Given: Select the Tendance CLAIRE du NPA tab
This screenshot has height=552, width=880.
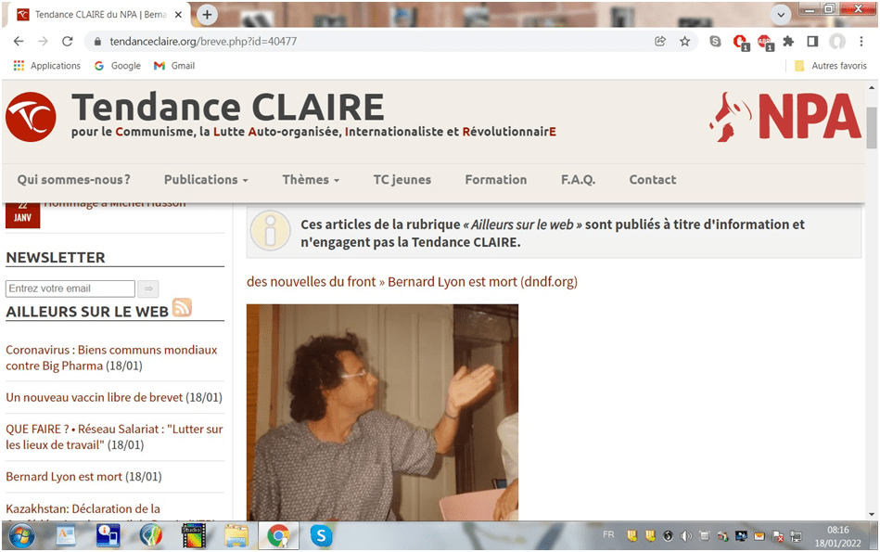Looking at the screenshot, I should 96,15.
